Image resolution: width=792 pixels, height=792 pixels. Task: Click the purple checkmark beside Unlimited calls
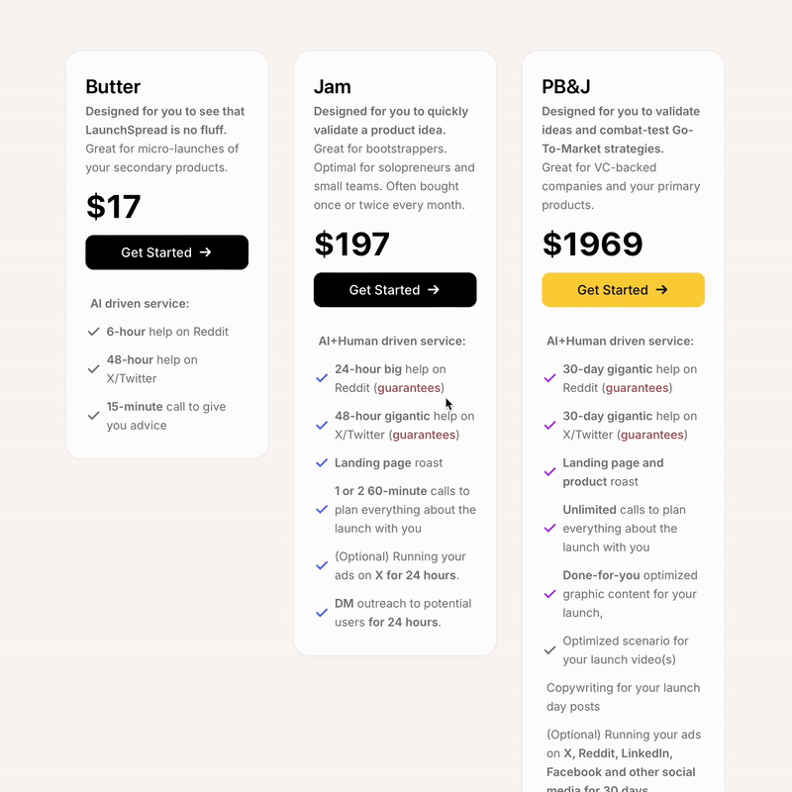pyautogui.click(x=550, y=529)
